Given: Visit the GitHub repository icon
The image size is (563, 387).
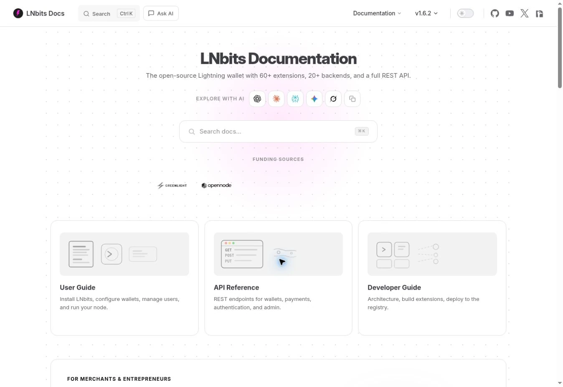Looking at the screenshot, I should pyautogui.click(x=495, y=13).
